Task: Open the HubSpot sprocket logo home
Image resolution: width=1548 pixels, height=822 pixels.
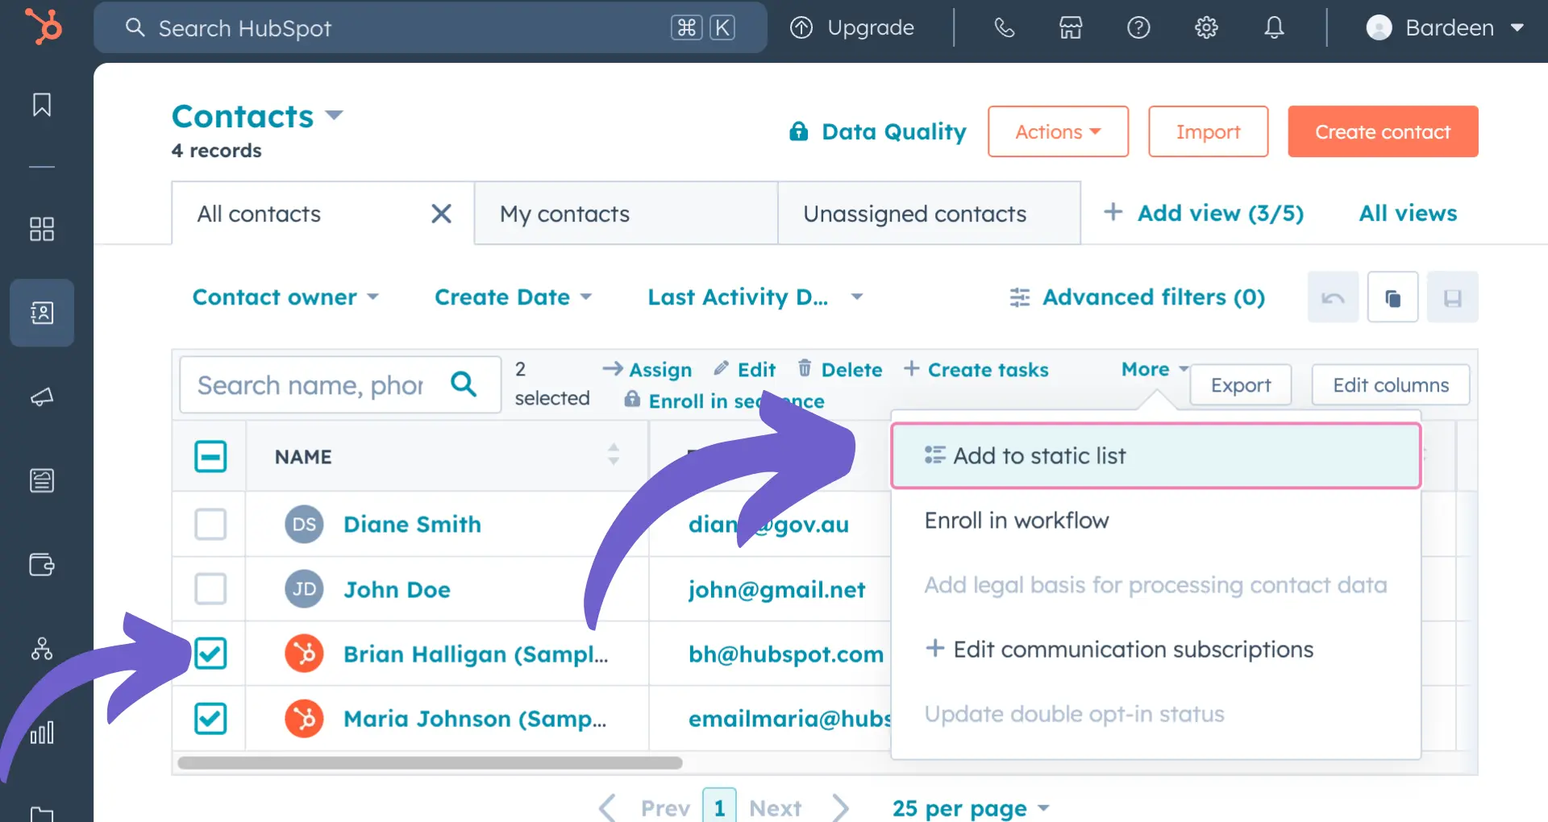Action: (x=43, y=27)
